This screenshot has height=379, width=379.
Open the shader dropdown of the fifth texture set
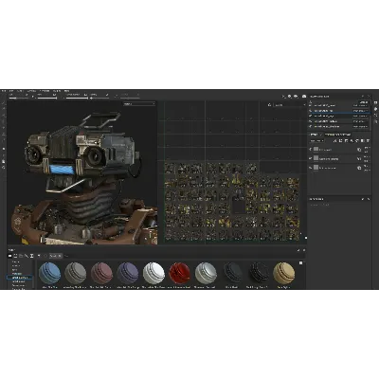pos(360,127)
